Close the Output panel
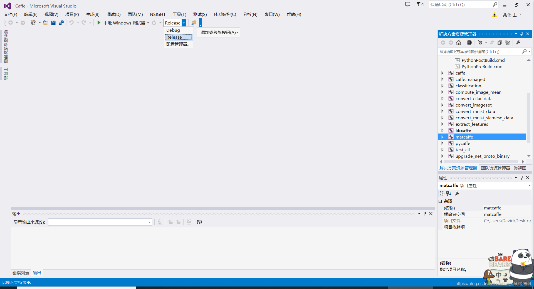Screen dimensions: 534x289 tap(431, 214)
